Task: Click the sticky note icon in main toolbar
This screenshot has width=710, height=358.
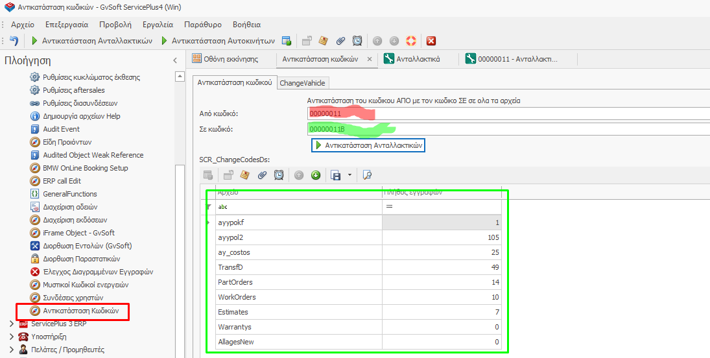Action: (323, 41)
